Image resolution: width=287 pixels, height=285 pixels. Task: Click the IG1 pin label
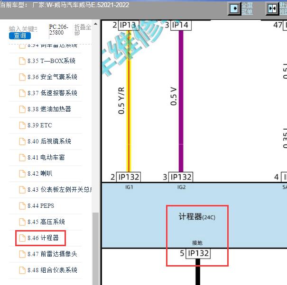(x=129, y=187)
